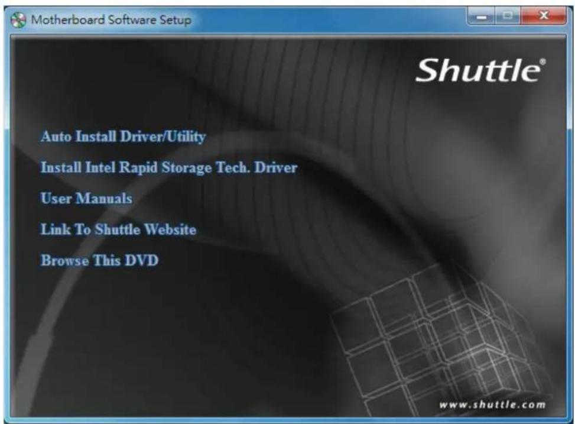575x424 pixels.
Task: Close the Motherboard Software Setup window
Action: point(544,16)
